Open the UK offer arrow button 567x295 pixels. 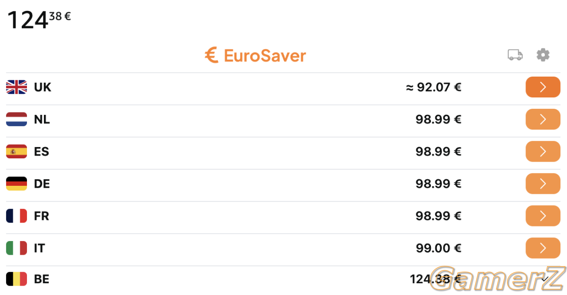tap(543, 87)
